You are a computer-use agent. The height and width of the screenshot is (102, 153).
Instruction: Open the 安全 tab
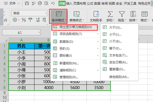click(119, 4)
